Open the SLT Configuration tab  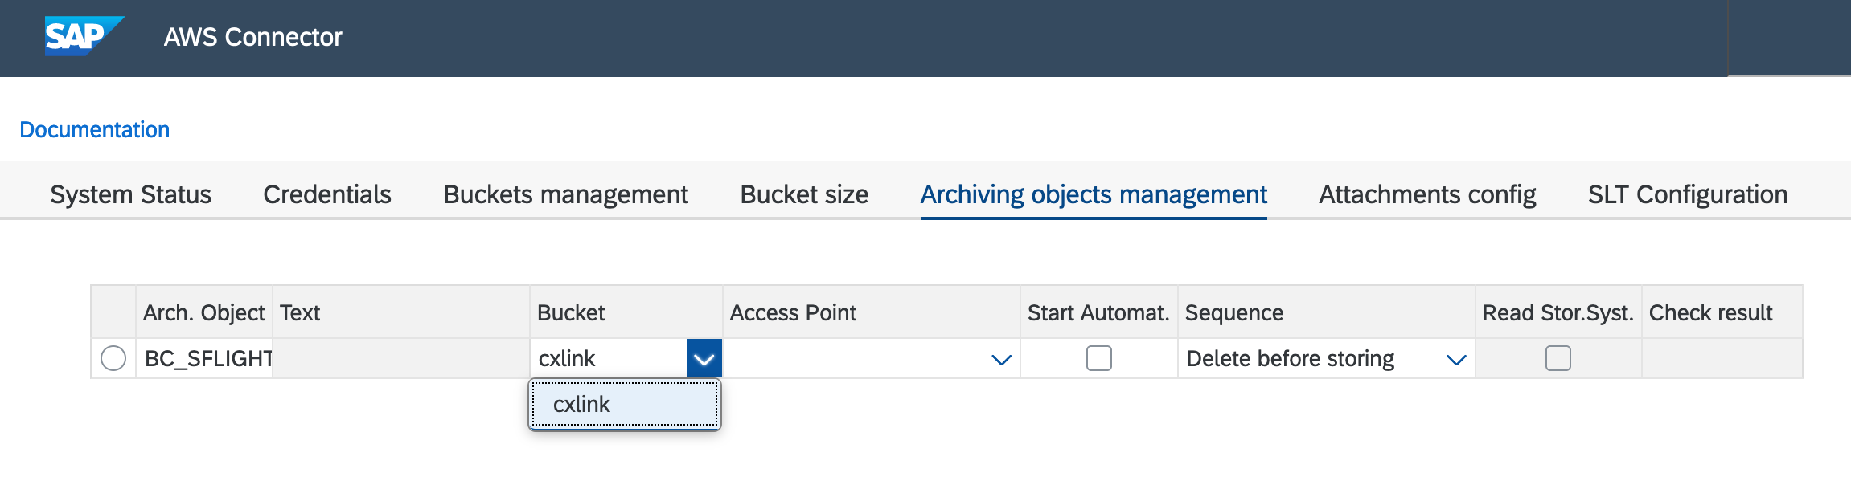coord(1685,194)
